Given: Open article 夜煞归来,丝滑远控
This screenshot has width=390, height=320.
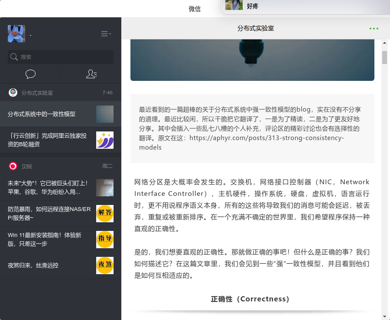Looking at the screenshot, I should (61, 266).
